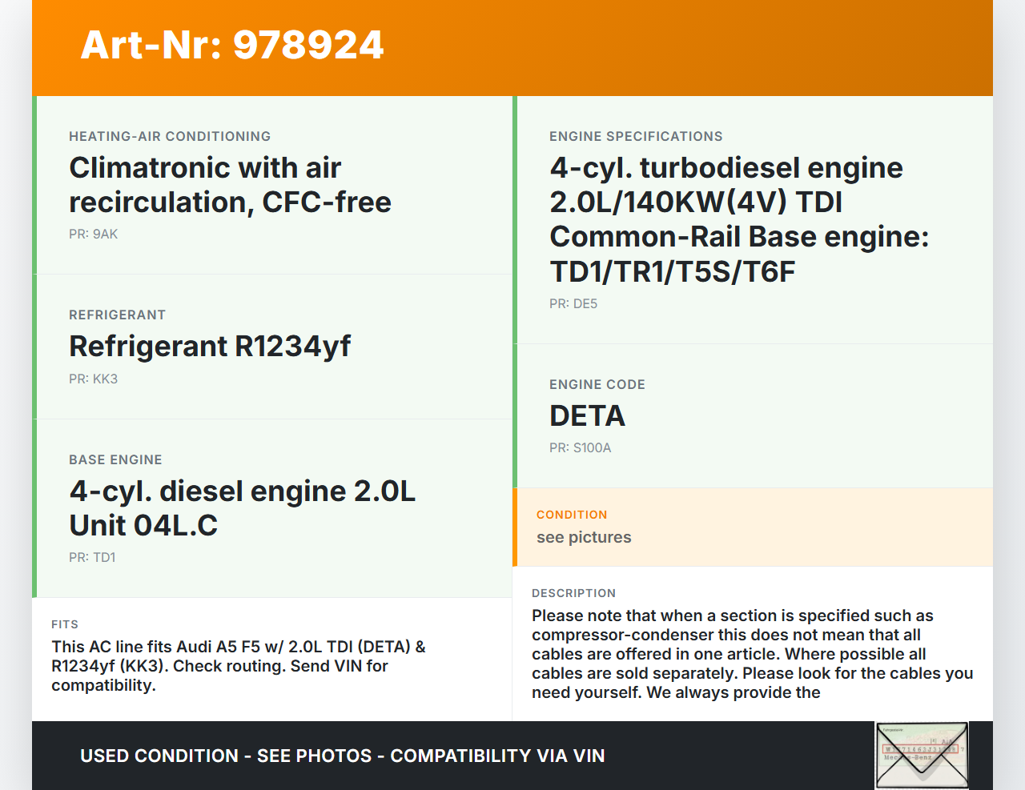Click the DETA engine code value
The height and width of the screenshot is (790, 1025).
[587, 416]
